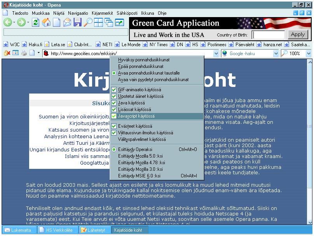Open the Näytä menu
This screenshot has height=236, width=314.
pos(59,13)
